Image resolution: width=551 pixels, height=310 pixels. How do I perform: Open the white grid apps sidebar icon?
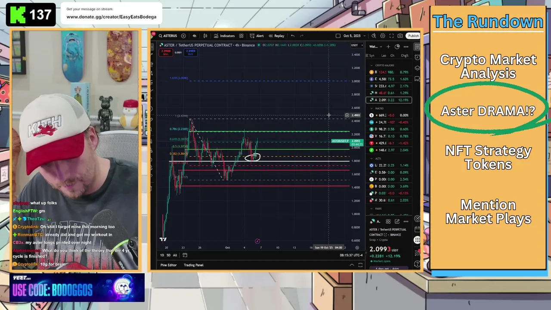pyautogui.click(x=417, y=240)
